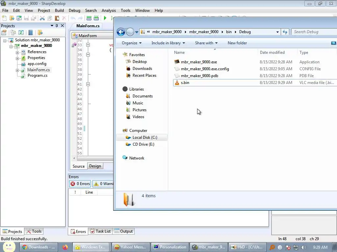Open Firefox from the taskbar
The image size is (337, 252).
click(65, 247)
